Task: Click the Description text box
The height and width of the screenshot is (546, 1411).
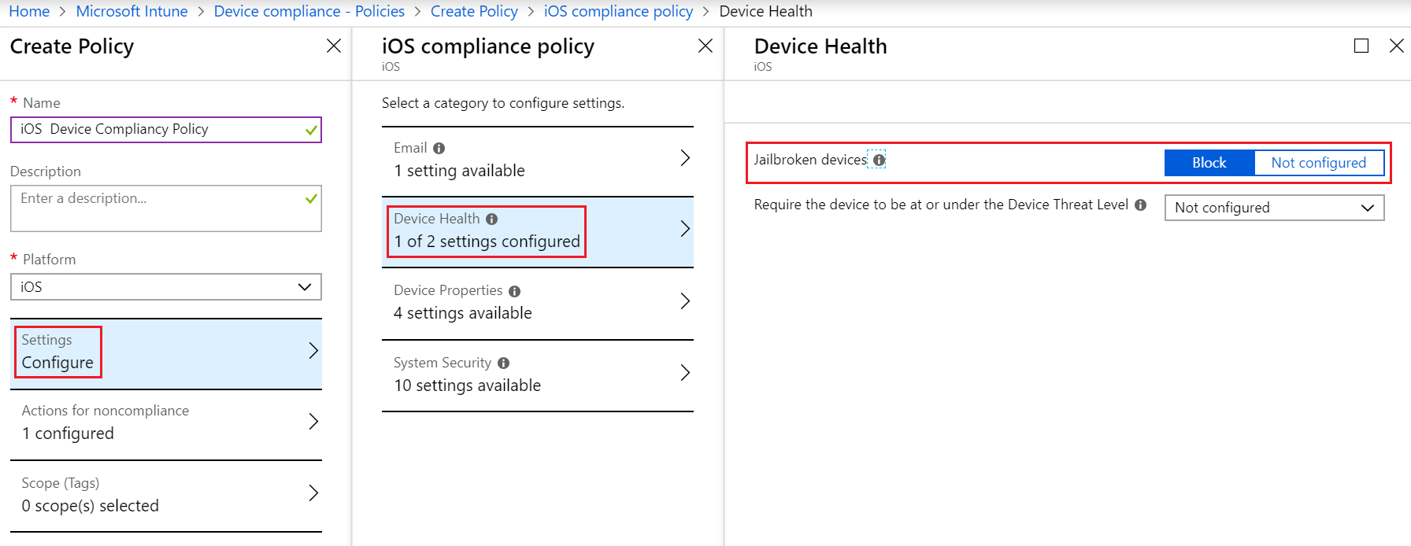Action: click(157, 208)
